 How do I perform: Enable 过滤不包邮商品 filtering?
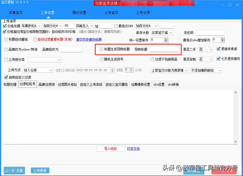(x=152, y=59)
